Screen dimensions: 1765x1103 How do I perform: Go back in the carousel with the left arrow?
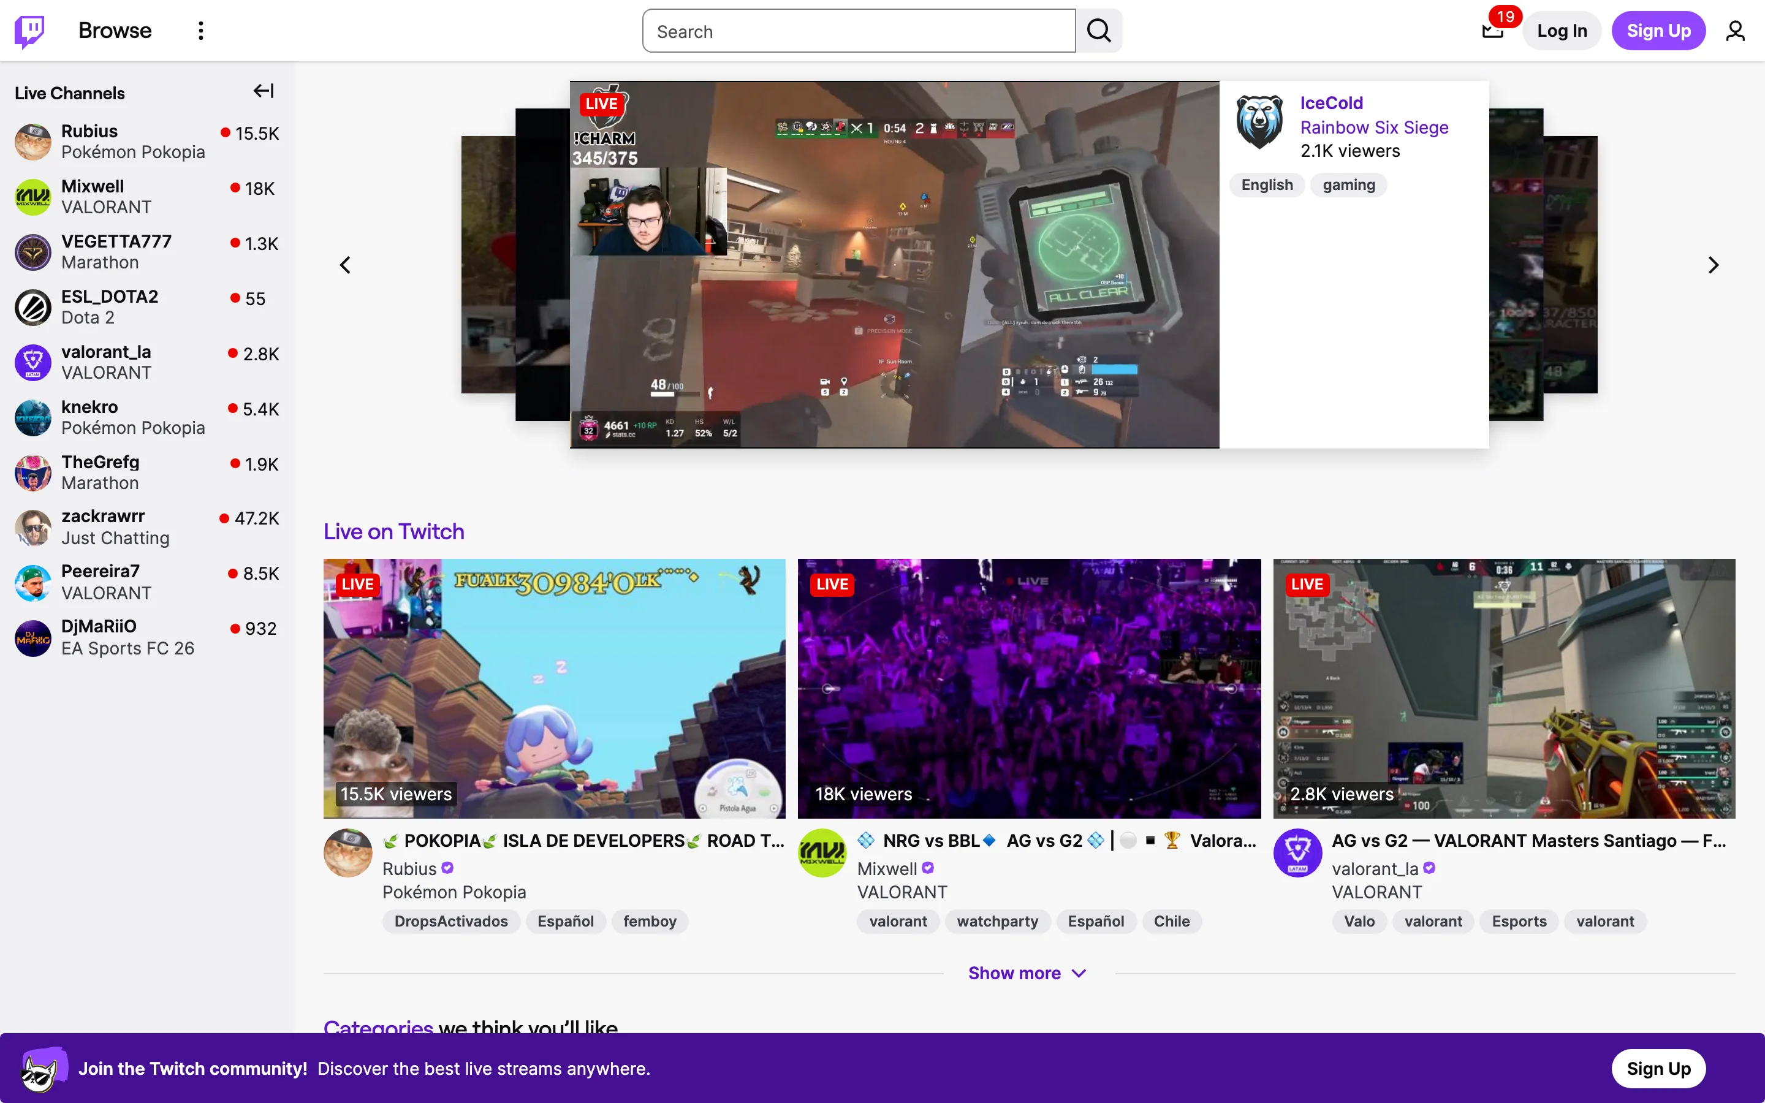coord(346,264)
